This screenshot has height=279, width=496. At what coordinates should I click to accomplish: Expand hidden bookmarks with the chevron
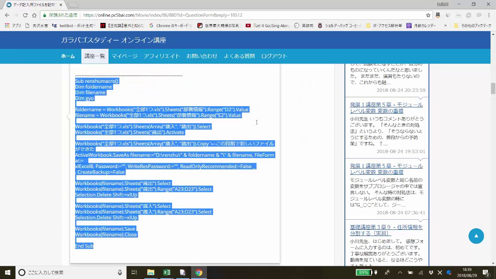coord(445,26)
